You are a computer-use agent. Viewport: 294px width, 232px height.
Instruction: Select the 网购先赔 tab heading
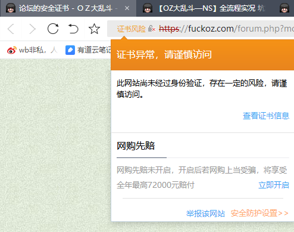[x=136, y=146]
